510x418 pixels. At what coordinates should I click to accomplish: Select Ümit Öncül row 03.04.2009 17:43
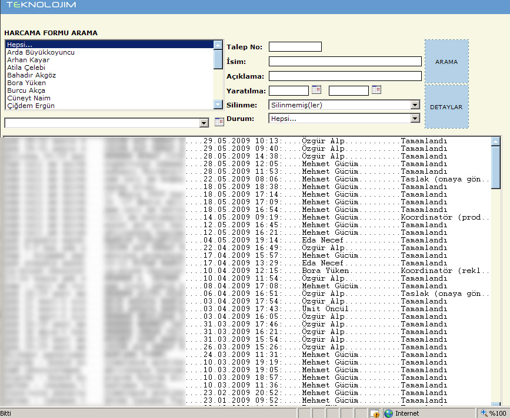point(247,309)
